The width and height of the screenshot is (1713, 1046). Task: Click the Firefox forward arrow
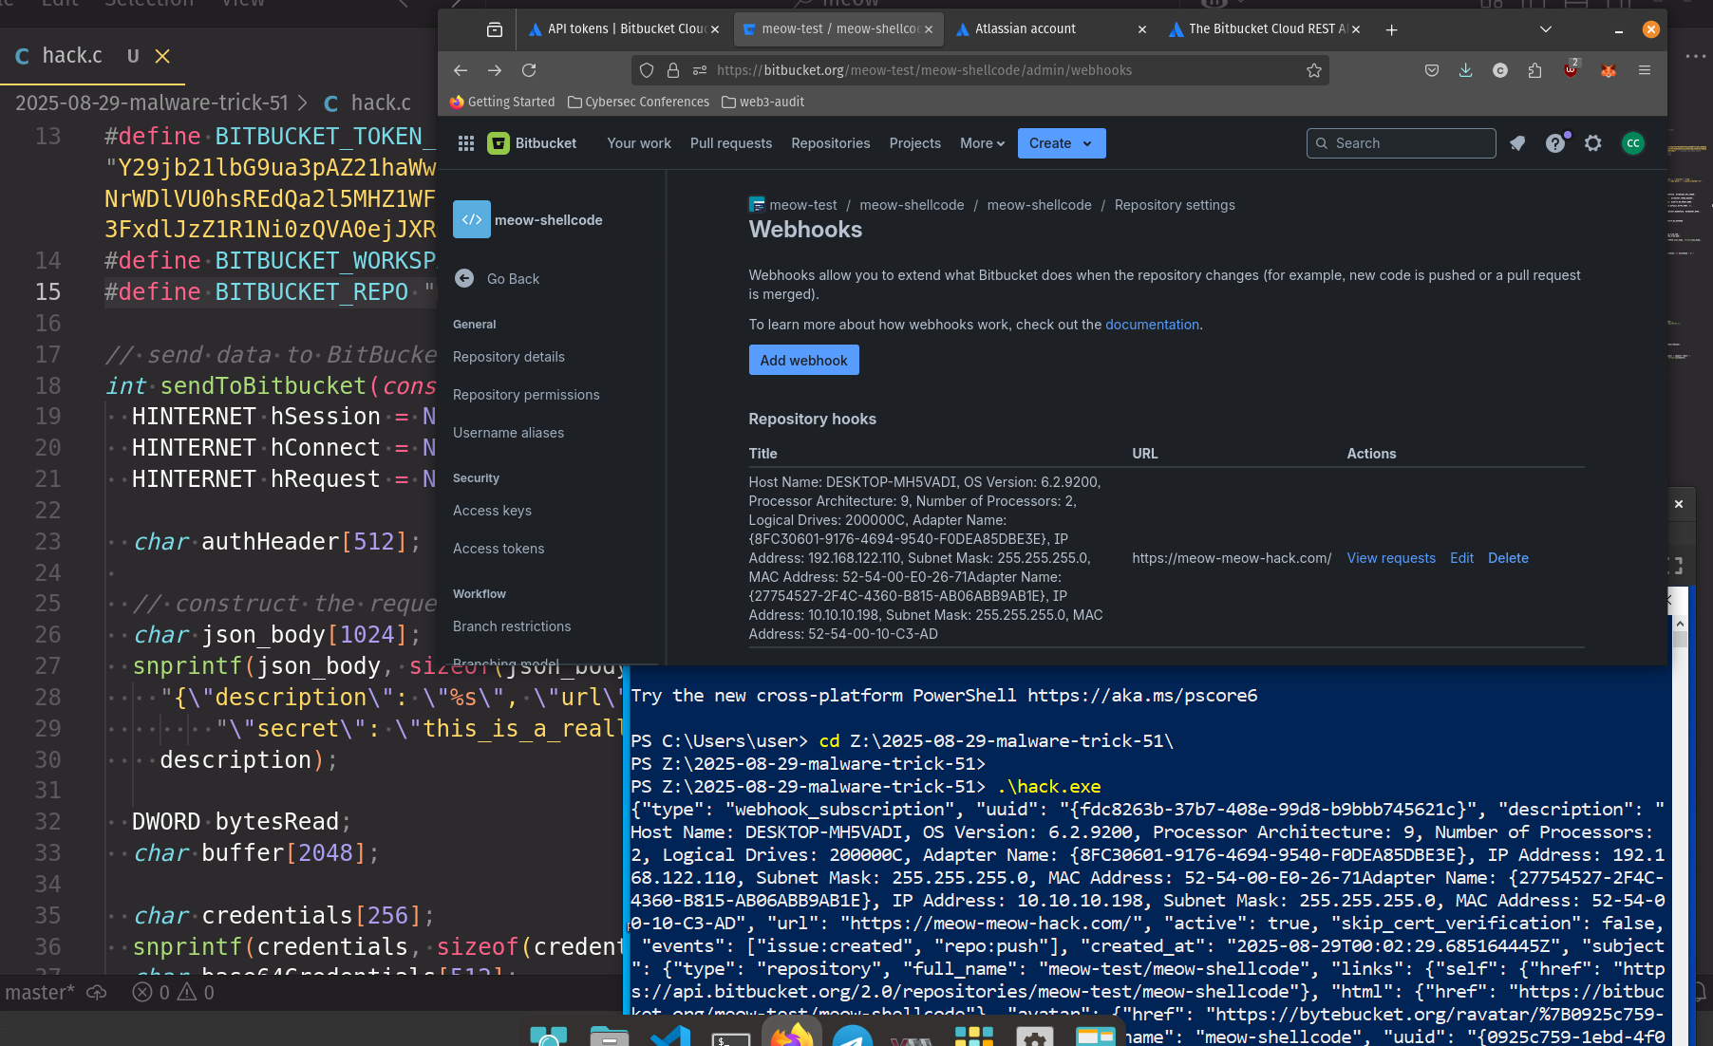(495, 70)
